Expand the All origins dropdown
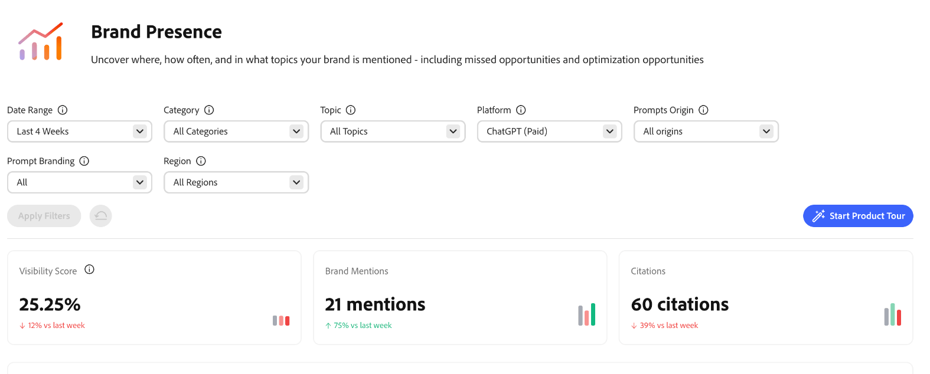Image resolution: width=930 pixels, height=374 pixels. [706, 132]
